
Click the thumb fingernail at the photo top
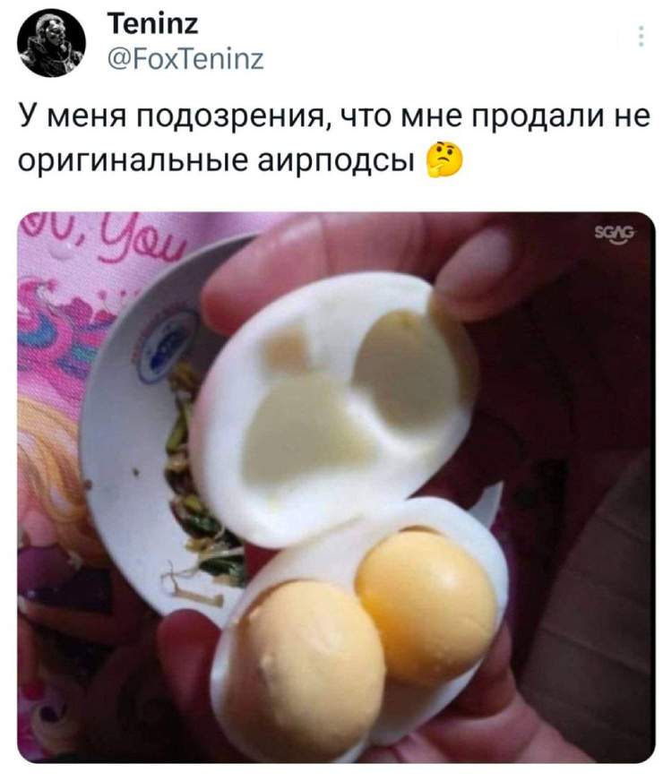point(473,263)
